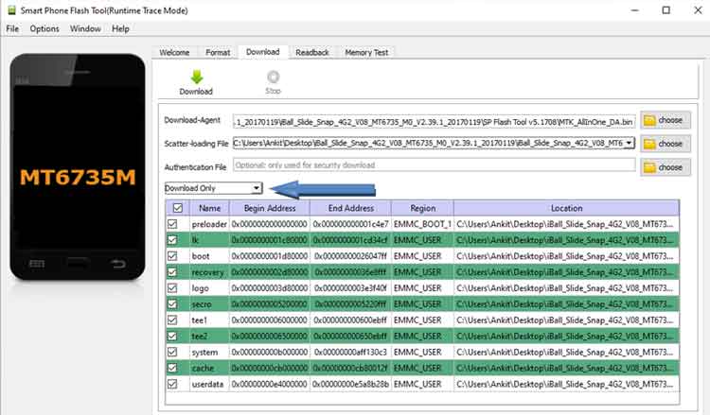Click the Name column header
Image resolution: width=710 pixels, height=415 pixels.
(209, 208)
